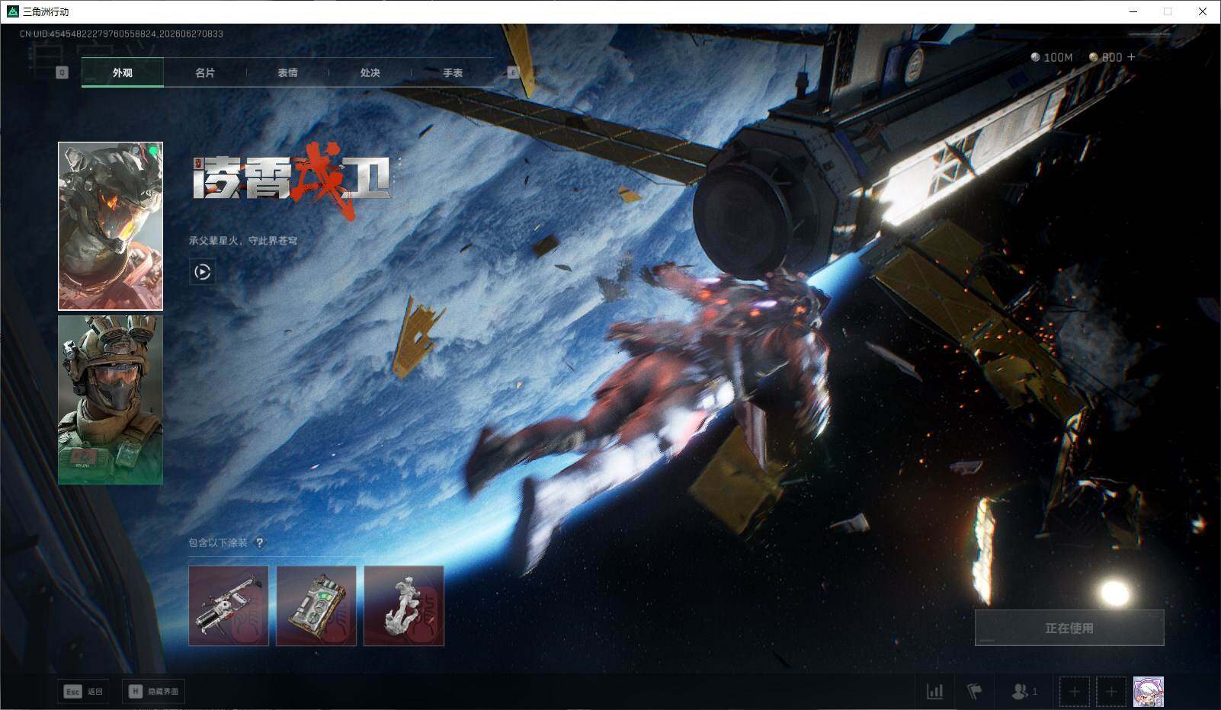This screenshot has height=710, width=1221.
Task: Open the statistics bar chart icon
Action: click(x=934, y=692)
